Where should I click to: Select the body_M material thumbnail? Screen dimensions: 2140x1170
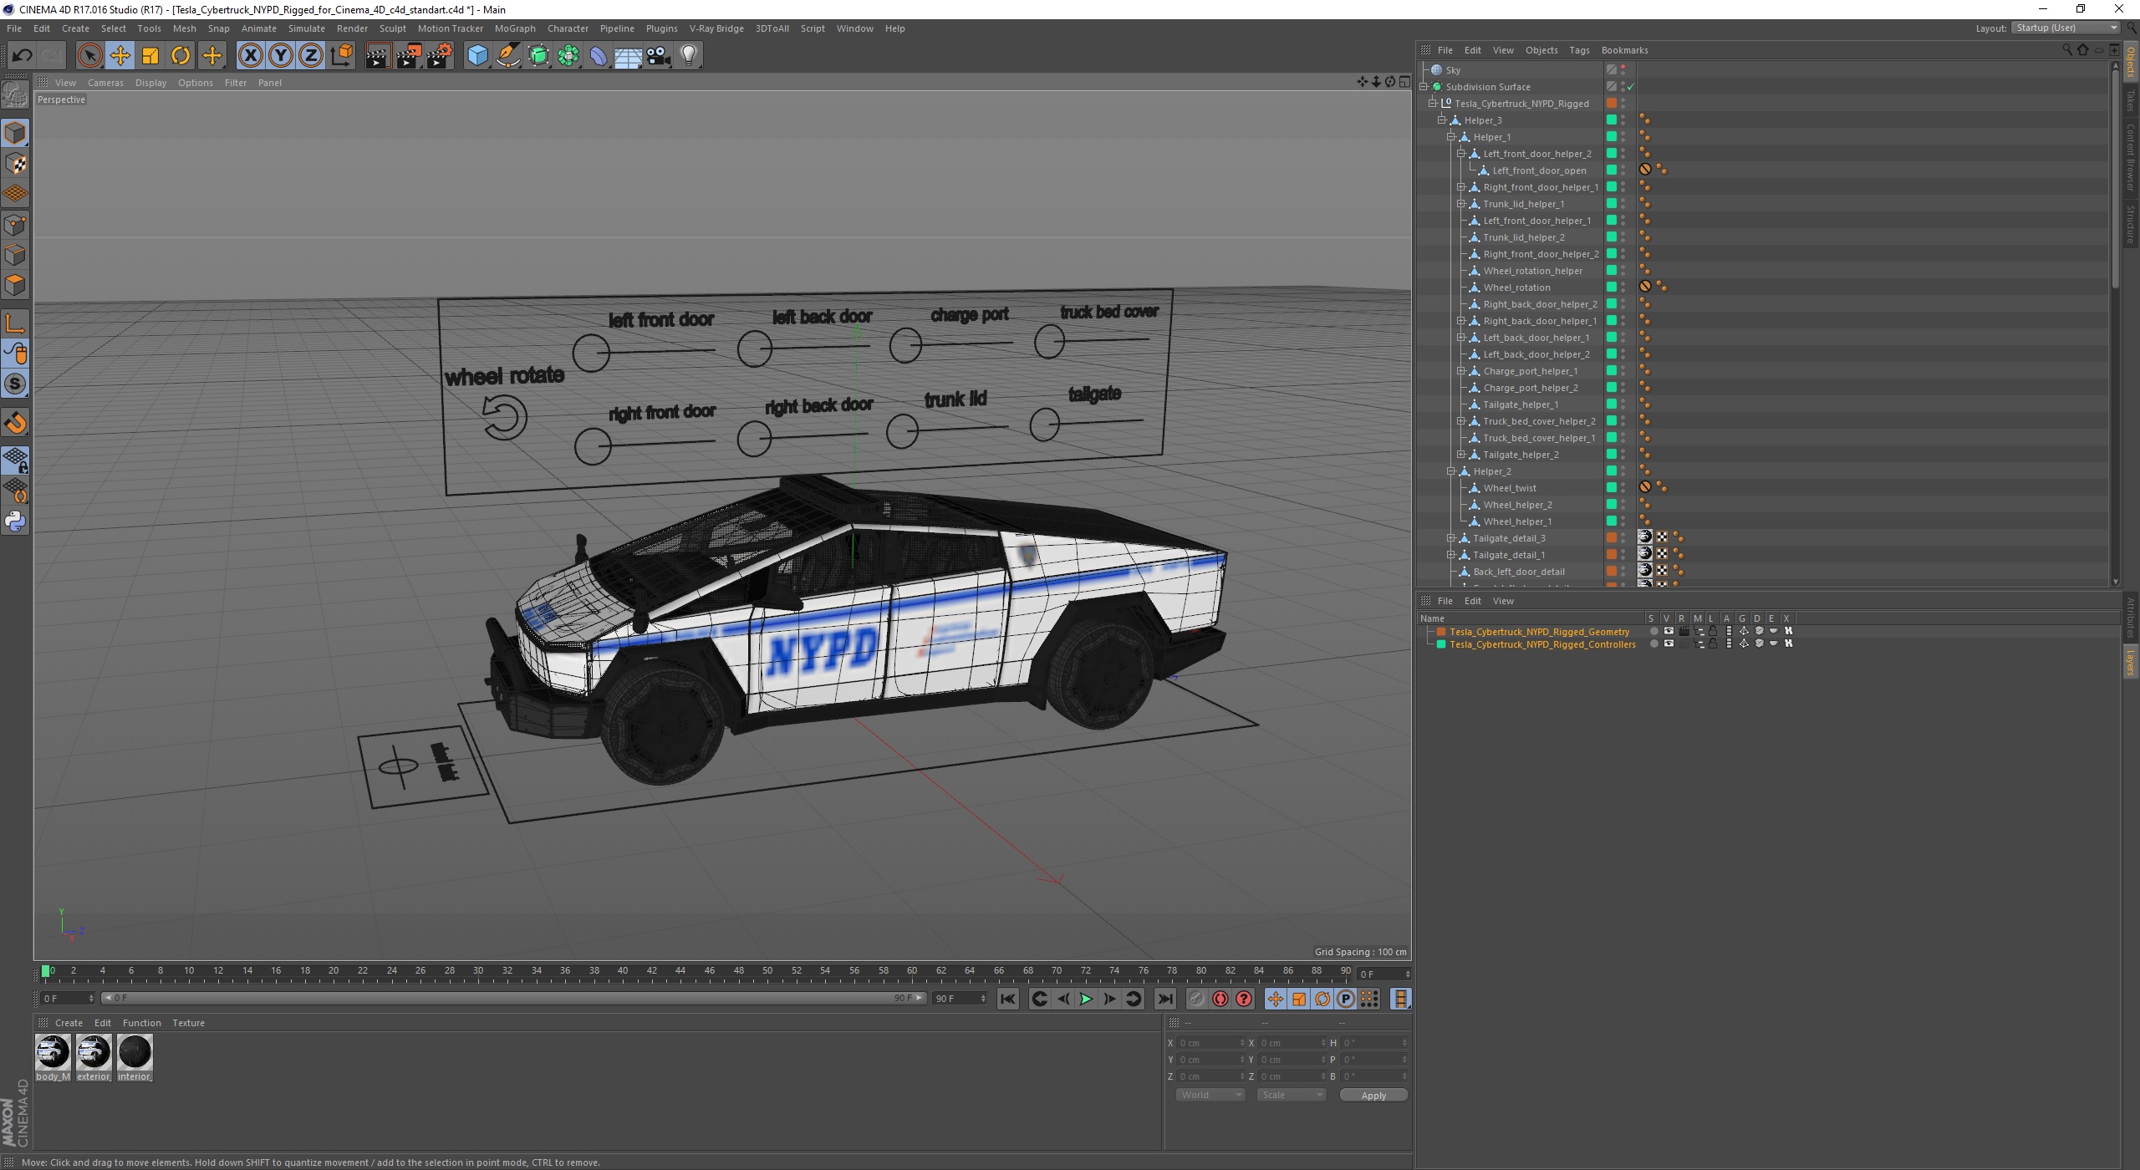[x=53, y=1052]
